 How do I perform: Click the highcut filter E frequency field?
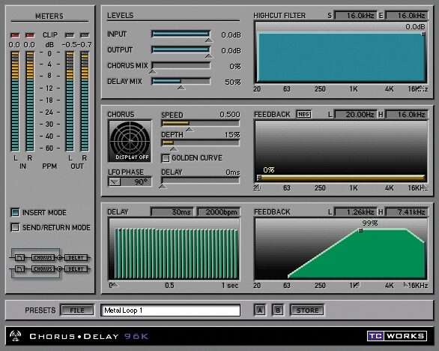tap(407, 16)
